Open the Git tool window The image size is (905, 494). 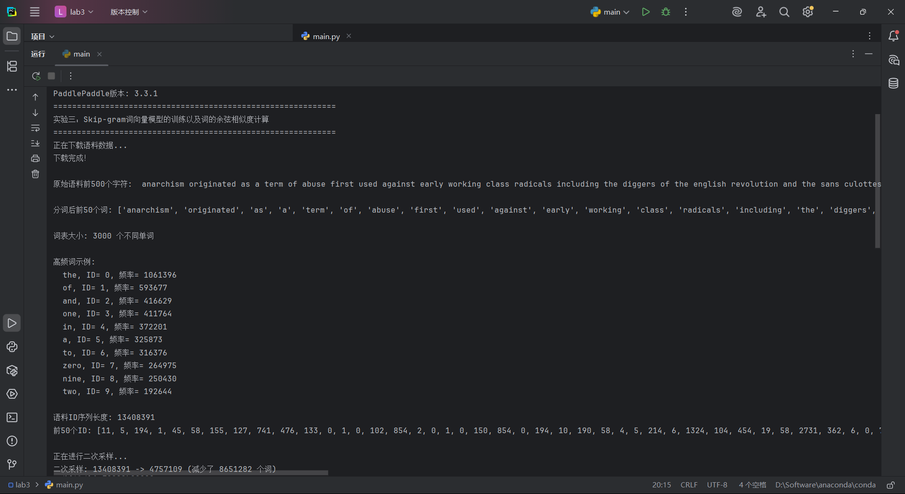(12, 465)
